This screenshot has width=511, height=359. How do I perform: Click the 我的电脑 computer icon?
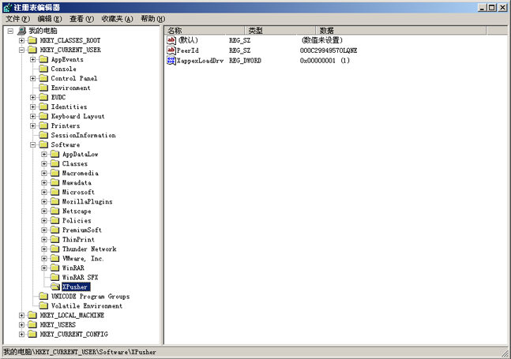[22, 31]
